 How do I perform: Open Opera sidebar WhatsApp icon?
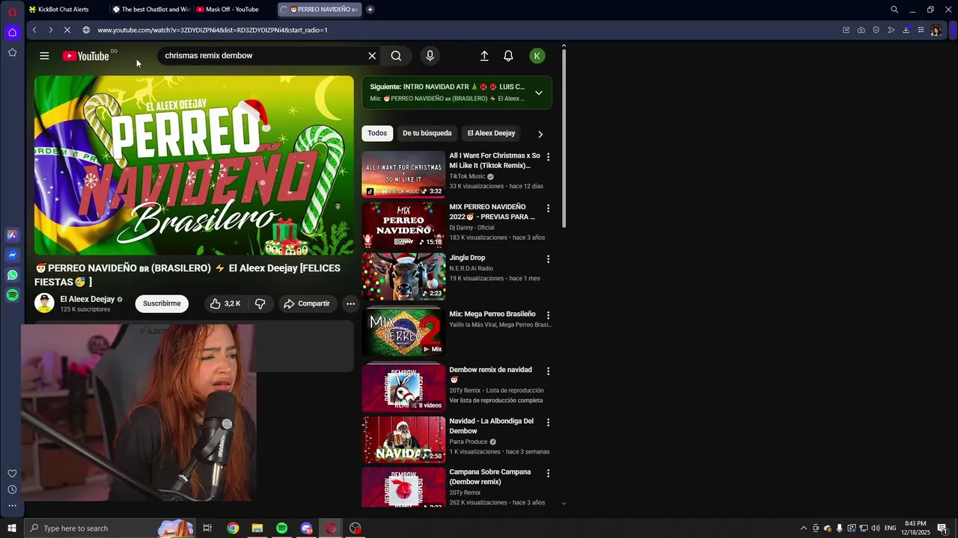pyautogui.click(x=12, y=275)
